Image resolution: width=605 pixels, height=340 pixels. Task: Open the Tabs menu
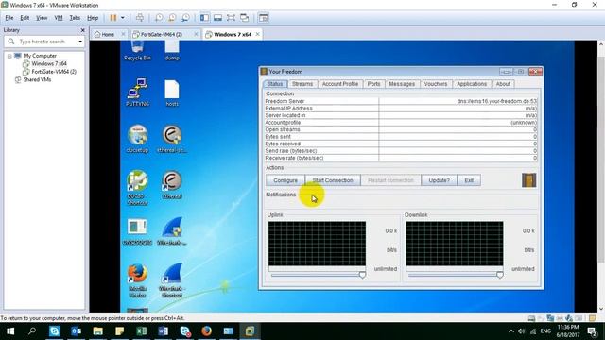(x=75, y=18)
